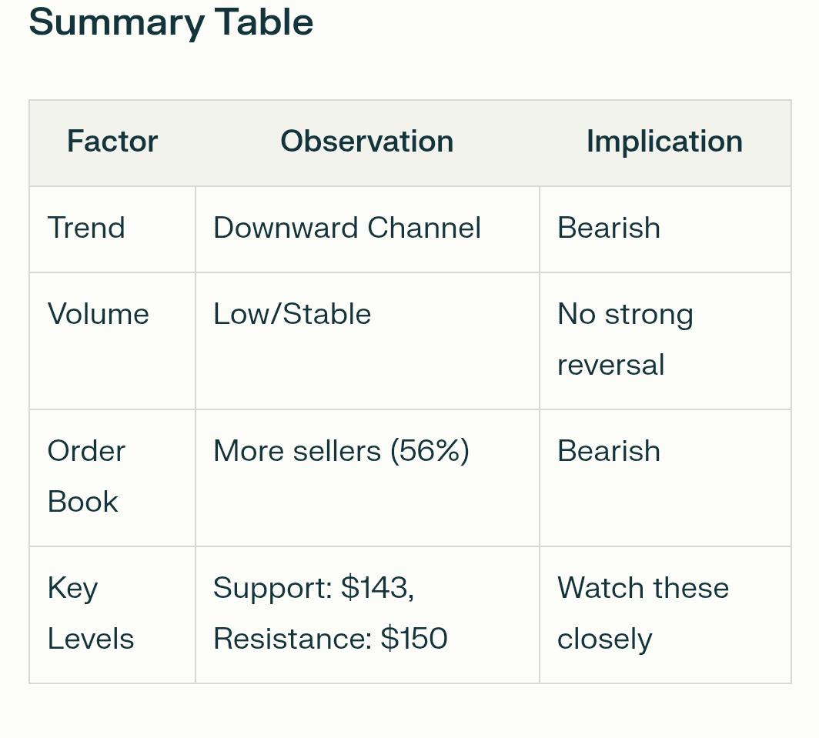The height and width of the screenshot is (738, 819).
Task: Click the Low/Stable observation cell
Action: pyautogui.click(x=292, y=315)
